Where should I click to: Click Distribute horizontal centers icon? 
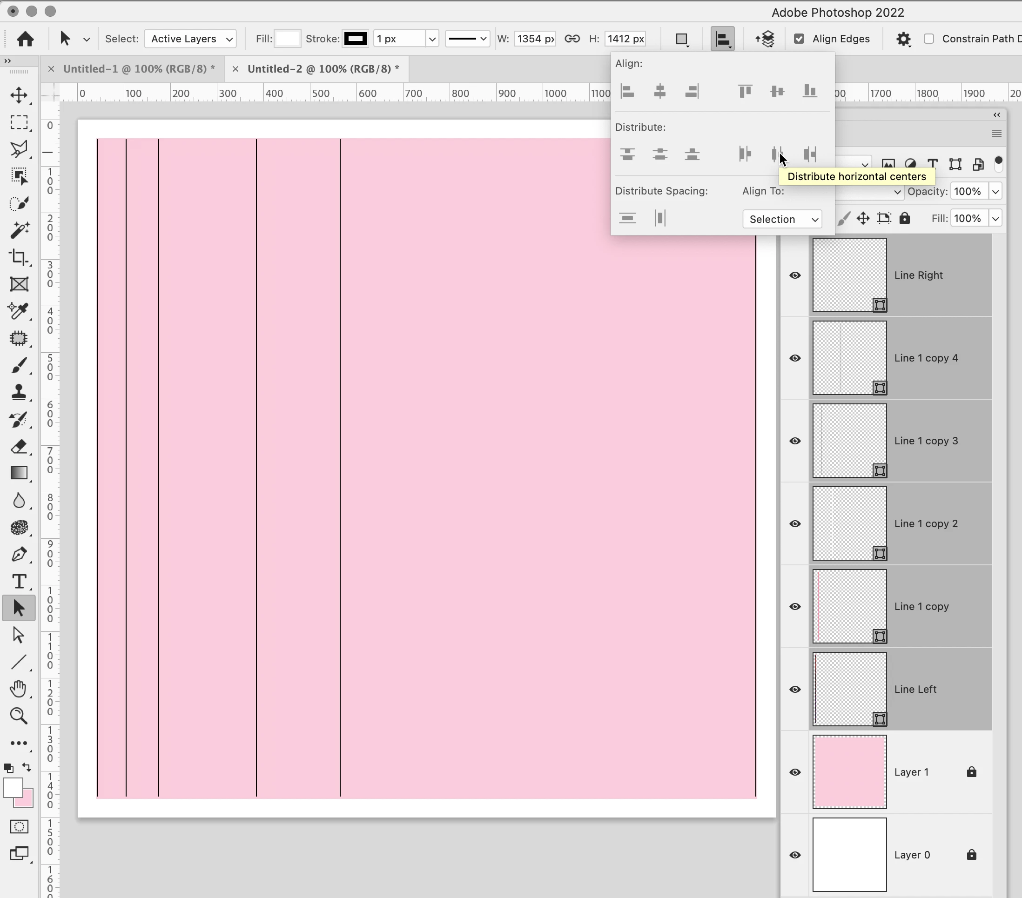tap(777, 154)
